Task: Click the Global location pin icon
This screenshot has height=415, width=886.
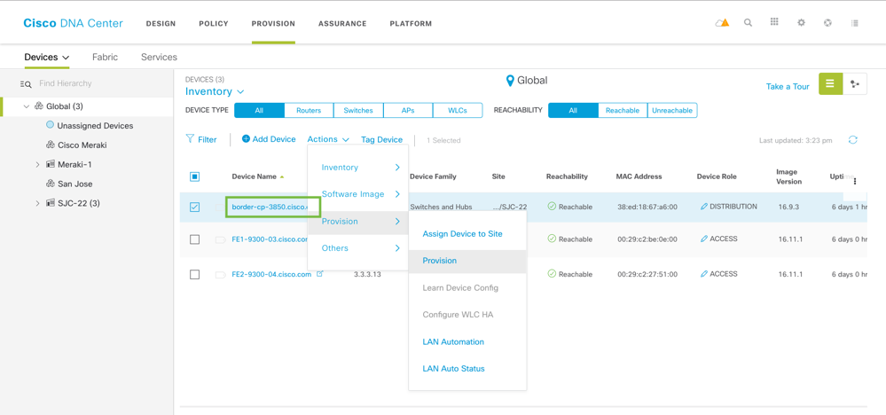Action: coord(510,81)
